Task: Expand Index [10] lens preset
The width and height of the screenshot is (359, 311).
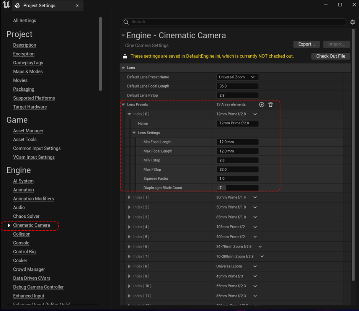Action: 129,286
